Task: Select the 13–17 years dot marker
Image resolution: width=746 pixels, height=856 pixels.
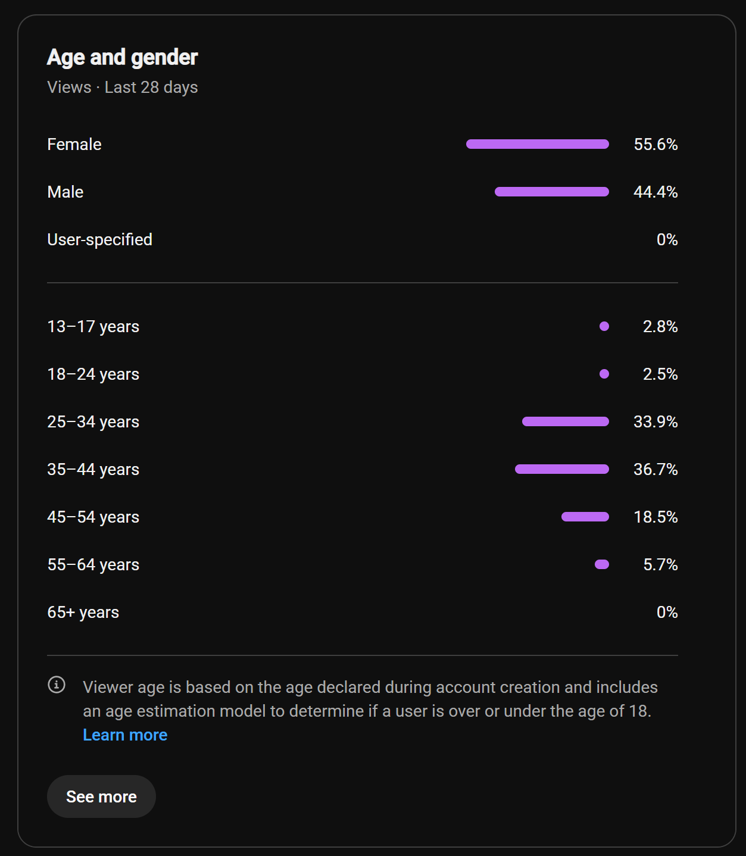Action: coord(604,326)
